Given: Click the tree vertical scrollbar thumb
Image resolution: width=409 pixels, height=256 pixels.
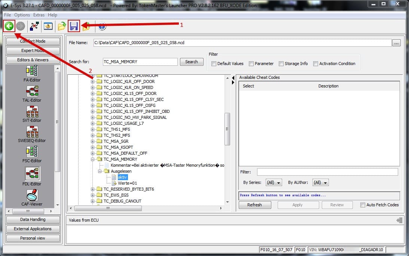Looking at the screenshot, I should coord(227,129).
